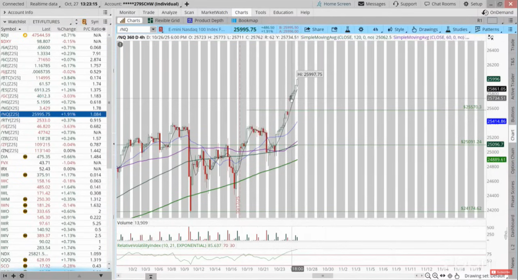The width and height of the screenshot is (518, 280).
Task: Click the crosshair cursor icon
Action: click(x=450, y=276)
